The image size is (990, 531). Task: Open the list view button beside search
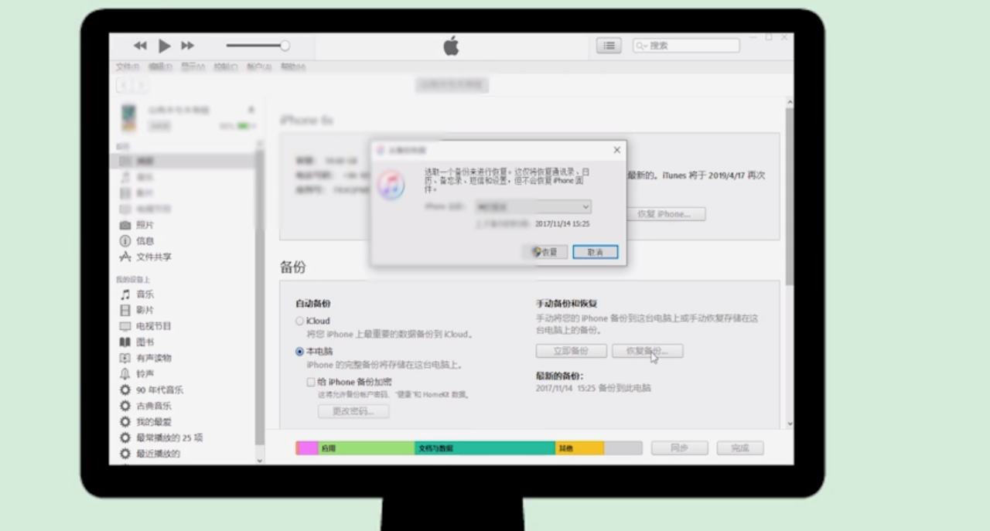click(x=609, y=46)
